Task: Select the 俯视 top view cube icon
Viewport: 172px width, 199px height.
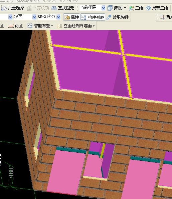Action: pos(110,8)
